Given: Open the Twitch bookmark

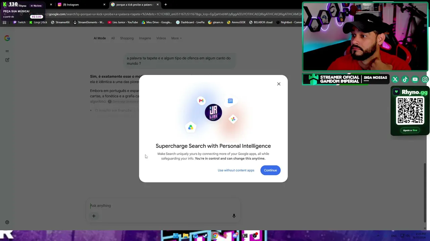Looking at the screenshot, I should pos(19,22).
